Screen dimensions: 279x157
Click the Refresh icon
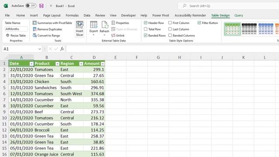tap(105, 25)
